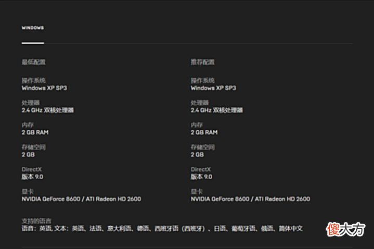Click 2 GB RAM under 最低配置
Viewport: 374px width, 249px height.
35,132
